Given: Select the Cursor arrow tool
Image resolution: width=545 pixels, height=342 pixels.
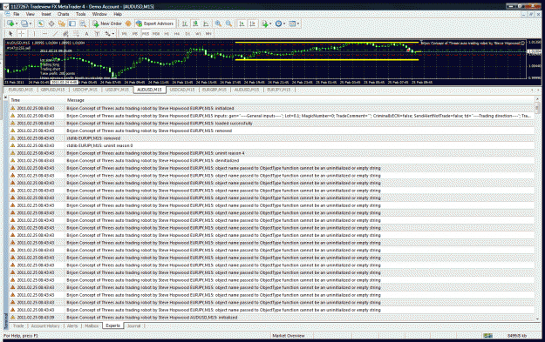Looking at the screenshot, I should (10, 34).
